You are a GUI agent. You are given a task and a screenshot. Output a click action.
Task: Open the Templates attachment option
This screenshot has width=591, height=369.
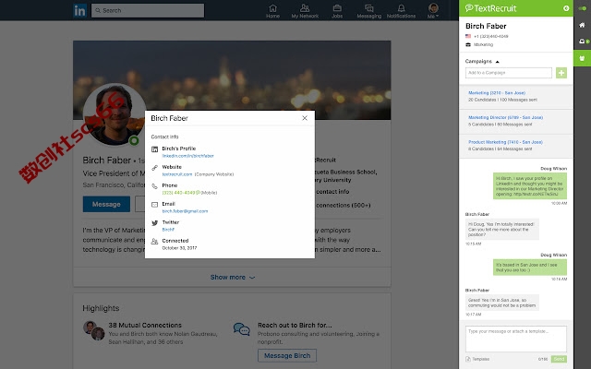click(x=477, y=359)
